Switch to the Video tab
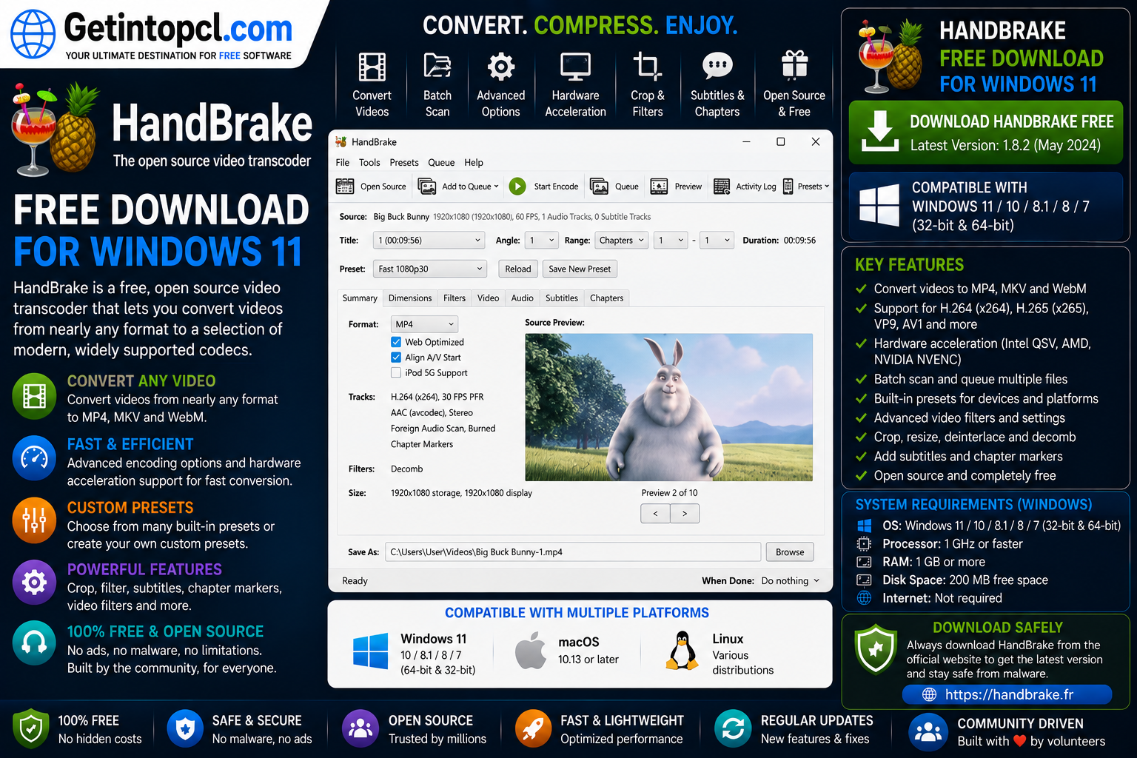The width and height of the screenshot is (1137, 758). coord(488,298)
